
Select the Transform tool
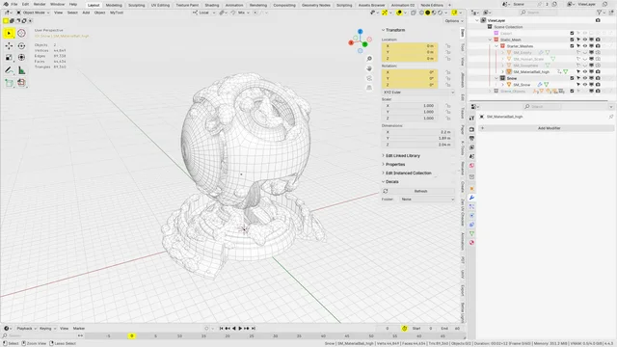21,58
